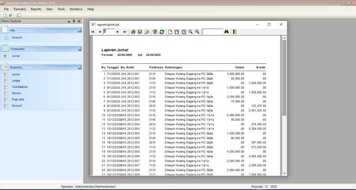Jump to last page of report
356x190 pixels.
pyautogui.click(x=124, y=32)
